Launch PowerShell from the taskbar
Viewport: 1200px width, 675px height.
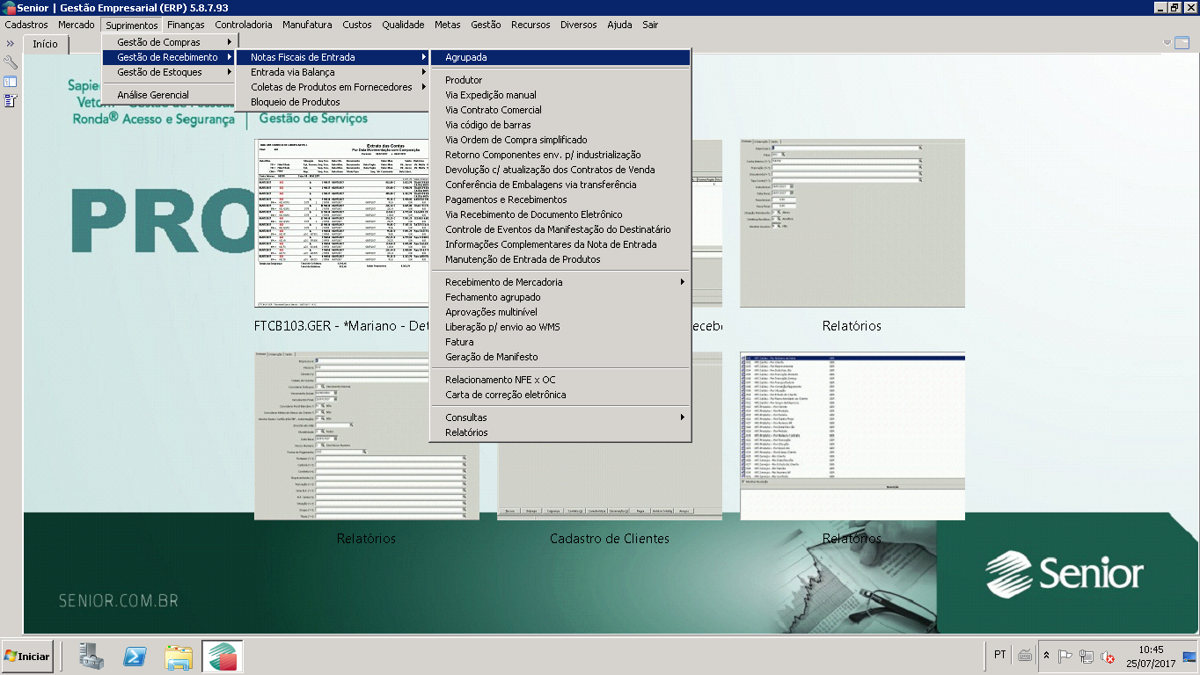pos(134,657)
